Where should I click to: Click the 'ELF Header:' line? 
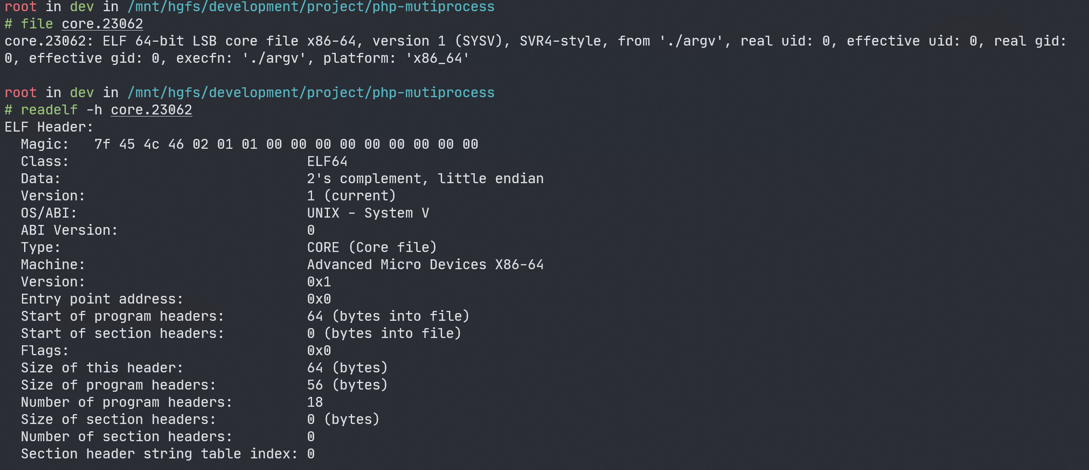click(49, 127)
